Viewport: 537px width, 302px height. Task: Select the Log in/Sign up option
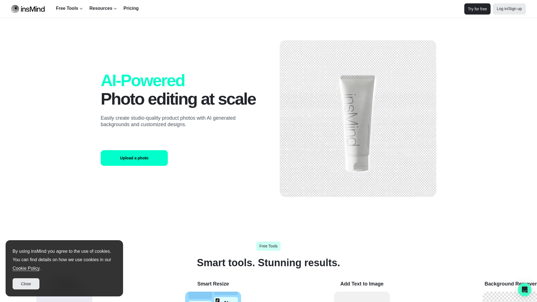[509, 9]
